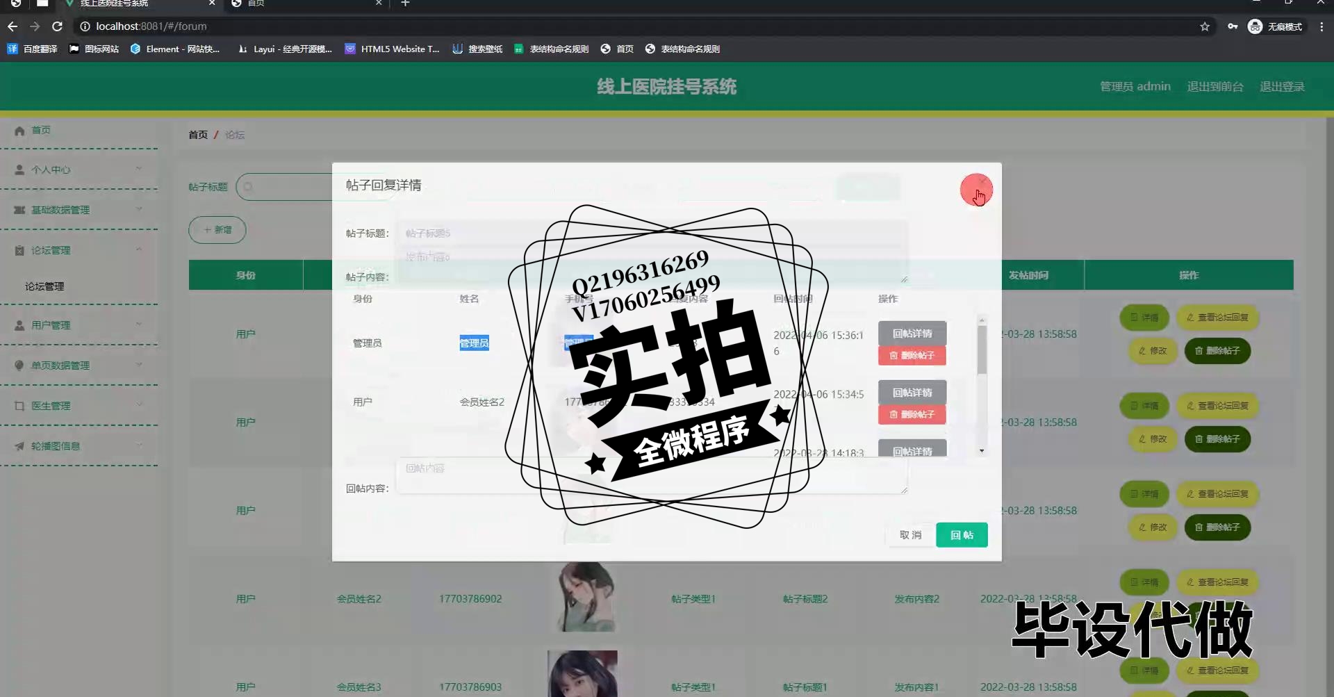Click the 回帖 submit button
Screen dimensions: 1334x697
[x=962, y=535]
